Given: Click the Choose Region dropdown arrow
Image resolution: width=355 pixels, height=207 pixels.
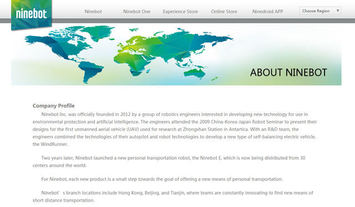Looking at the screenshot, I should (x=338, y=11).
